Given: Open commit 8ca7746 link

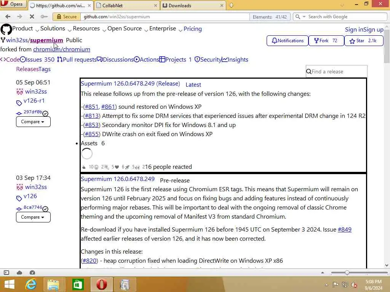Looking at the screenshot, I should (x=33, y=207).
